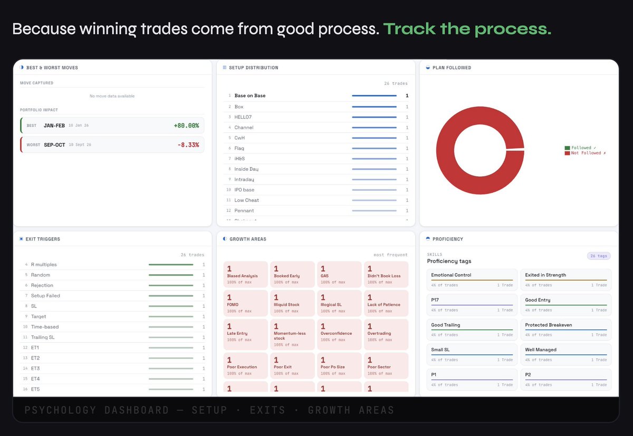The image size is (633, 436).
Task: Open the WORST SEP-OCT portfolio impact row
Action: click(112, 144)
